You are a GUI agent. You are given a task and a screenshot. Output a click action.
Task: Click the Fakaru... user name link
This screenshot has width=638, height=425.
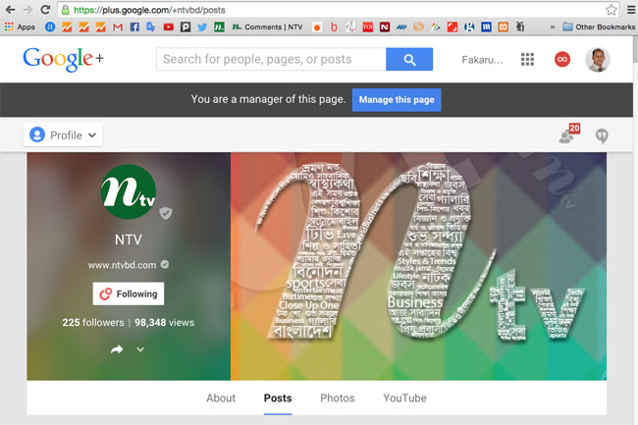coord(482,60)
